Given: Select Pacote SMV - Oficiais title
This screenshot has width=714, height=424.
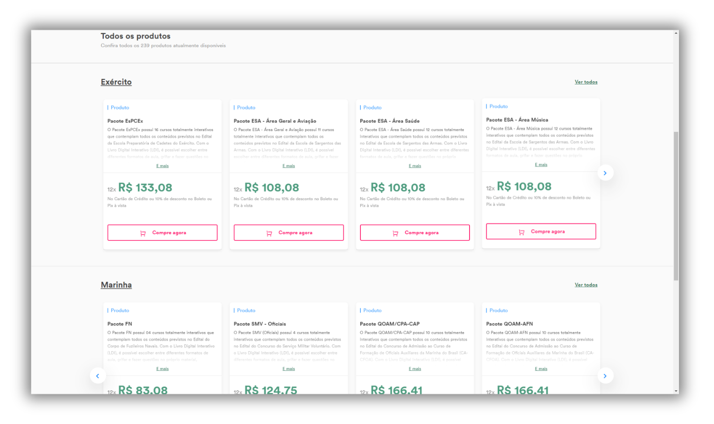Looking at the screenshot, I should tap(260, 324).
